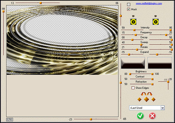Click the left waveform profile graph
The image size is (175, 123).
pyautogui.click(x=133, y=63)
